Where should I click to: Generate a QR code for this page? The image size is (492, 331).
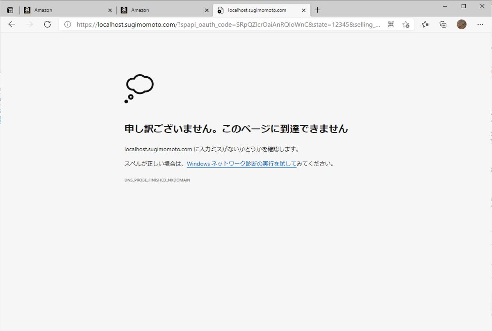pos(391,24)
